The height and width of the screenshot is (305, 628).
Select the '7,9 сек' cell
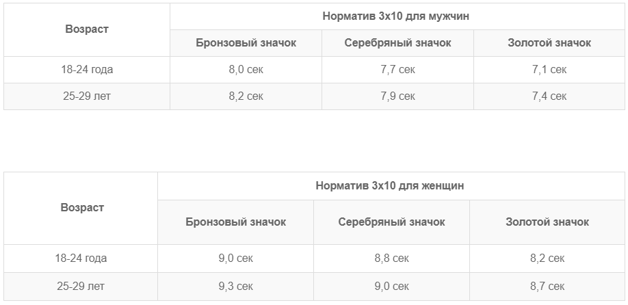click(397, 96)
